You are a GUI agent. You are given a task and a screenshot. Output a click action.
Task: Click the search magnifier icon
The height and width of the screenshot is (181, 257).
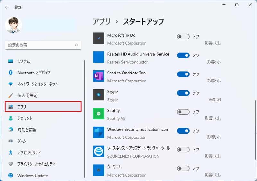pyautogui.click(x=76, y=45)
